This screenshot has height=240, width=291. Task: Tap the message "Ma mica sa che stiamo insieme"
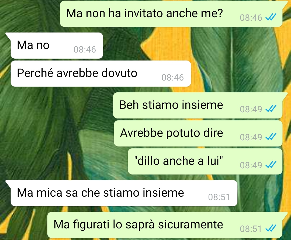[124, 193]
